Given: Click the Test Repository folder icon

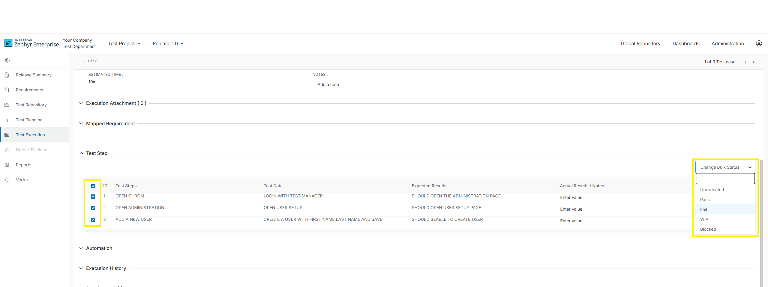Looking at the screenshot, I should 7,105.
